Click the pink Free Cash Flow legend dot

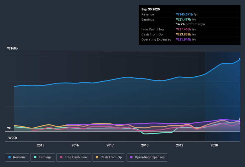(61, 157)
